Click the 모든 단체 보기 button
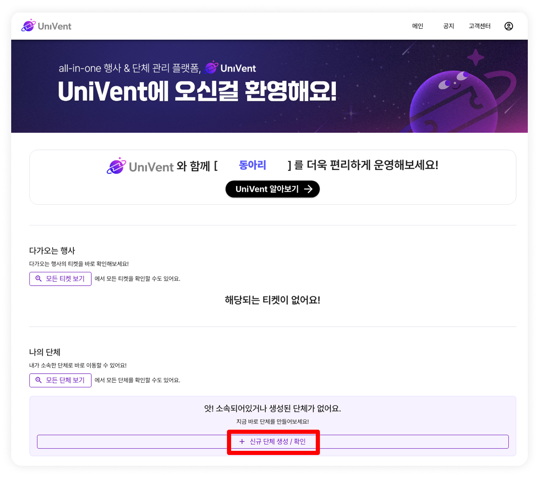Image resolution: width=539 pixels, height=477 pixels. 60,380
